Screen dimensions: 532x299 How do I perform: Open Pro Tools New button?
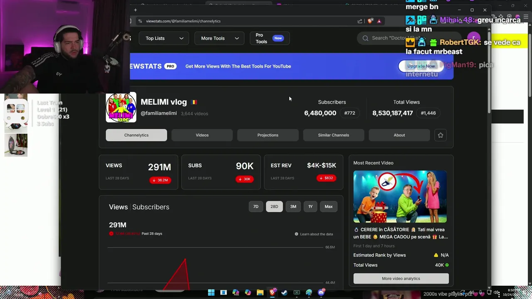(270, 38)
